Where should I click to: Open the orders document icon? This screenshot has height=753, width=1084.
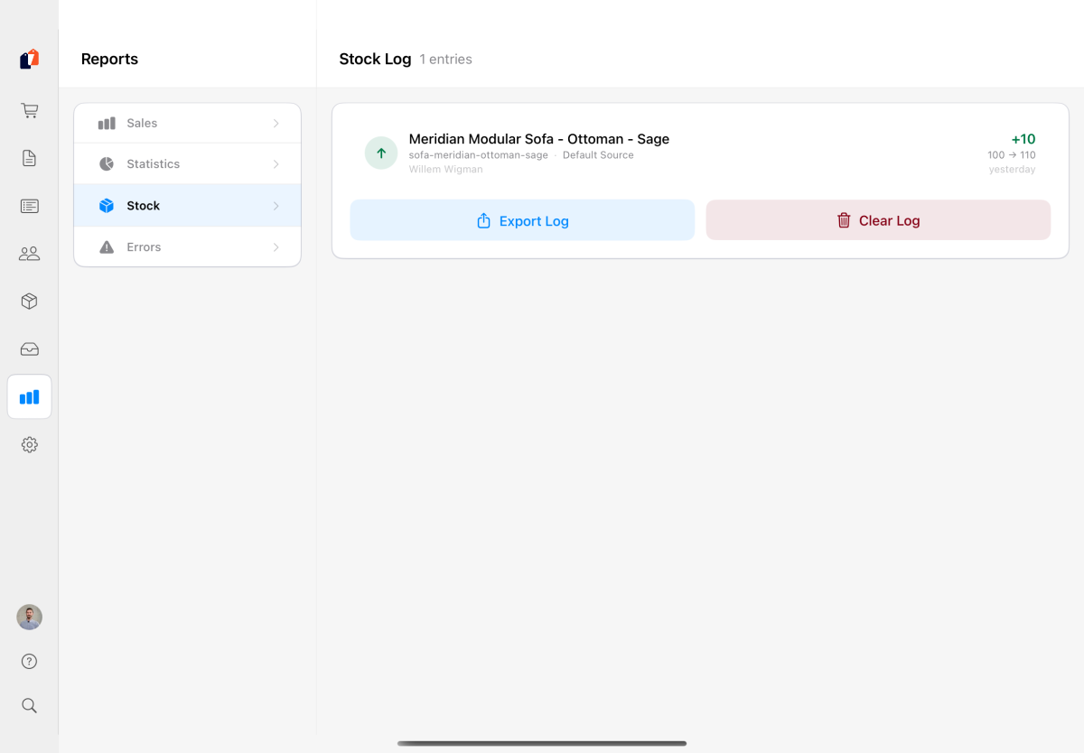click(x=29, y=159)
